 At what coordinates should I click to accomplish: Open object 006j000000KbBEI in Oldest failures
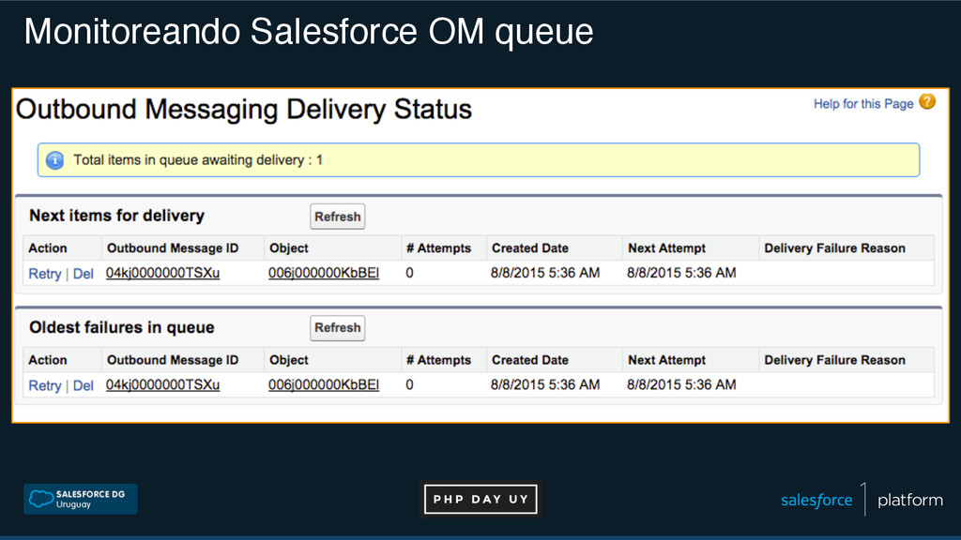pos(324,385)
